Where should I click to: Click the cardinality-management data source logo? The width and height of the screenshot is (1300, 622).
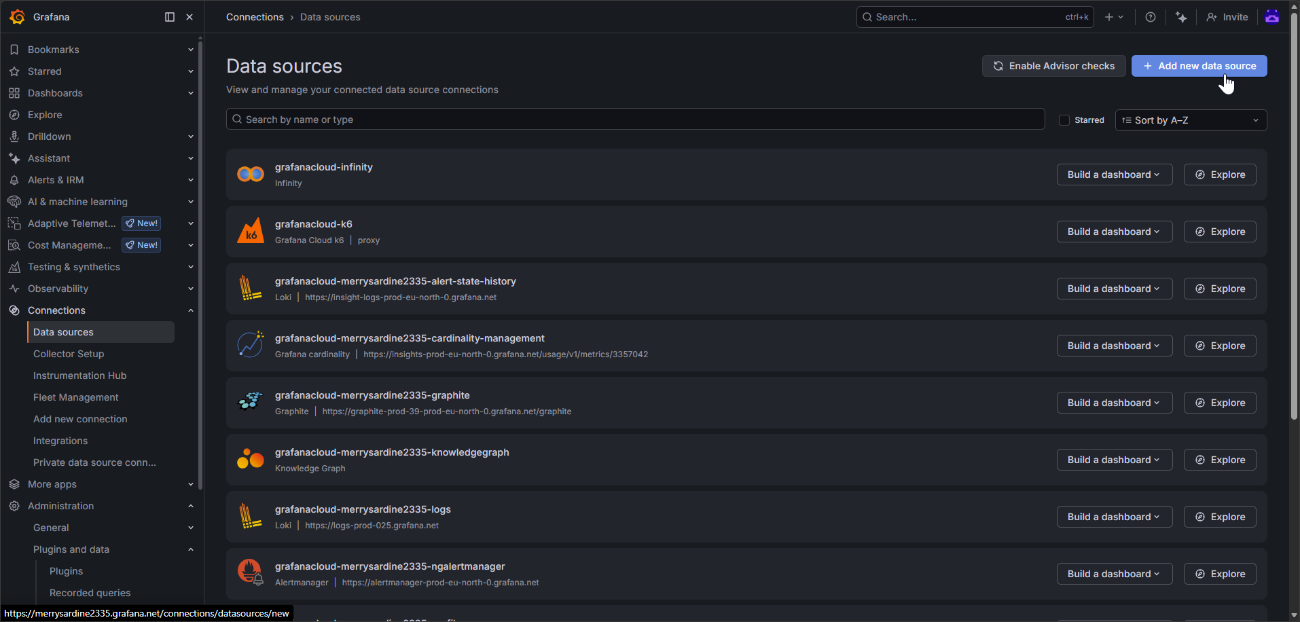[251, 344]
